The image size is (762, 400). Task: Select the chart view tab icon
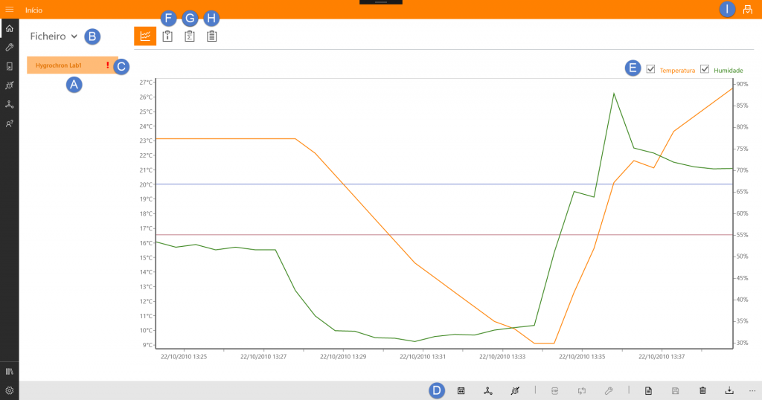[x=145, y=36]
